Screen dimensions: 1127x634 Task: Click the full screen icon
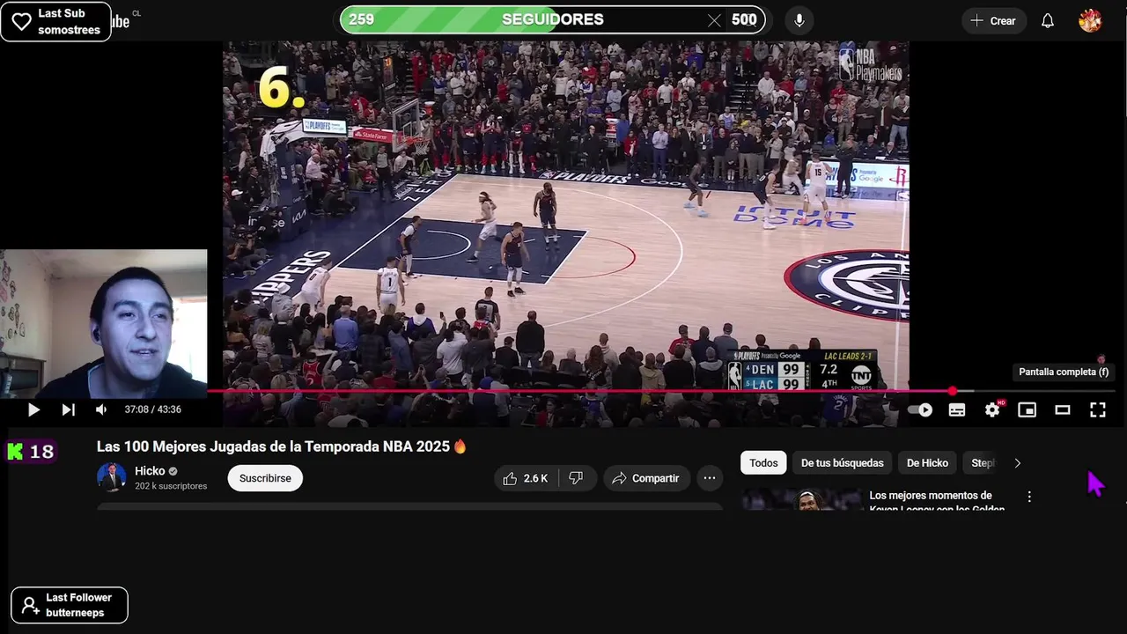point(1098,409)
